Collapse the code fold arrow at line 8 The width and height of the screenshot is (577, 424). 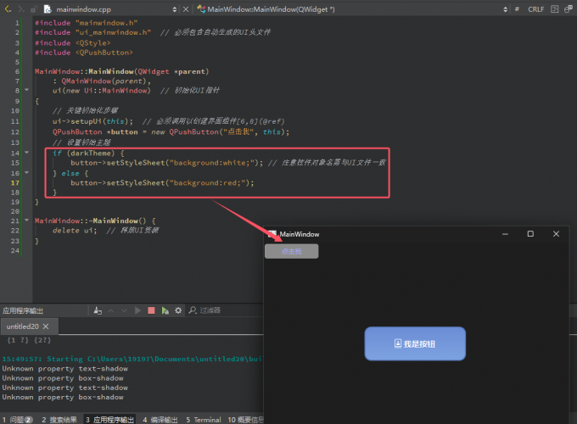pos(28,90)
